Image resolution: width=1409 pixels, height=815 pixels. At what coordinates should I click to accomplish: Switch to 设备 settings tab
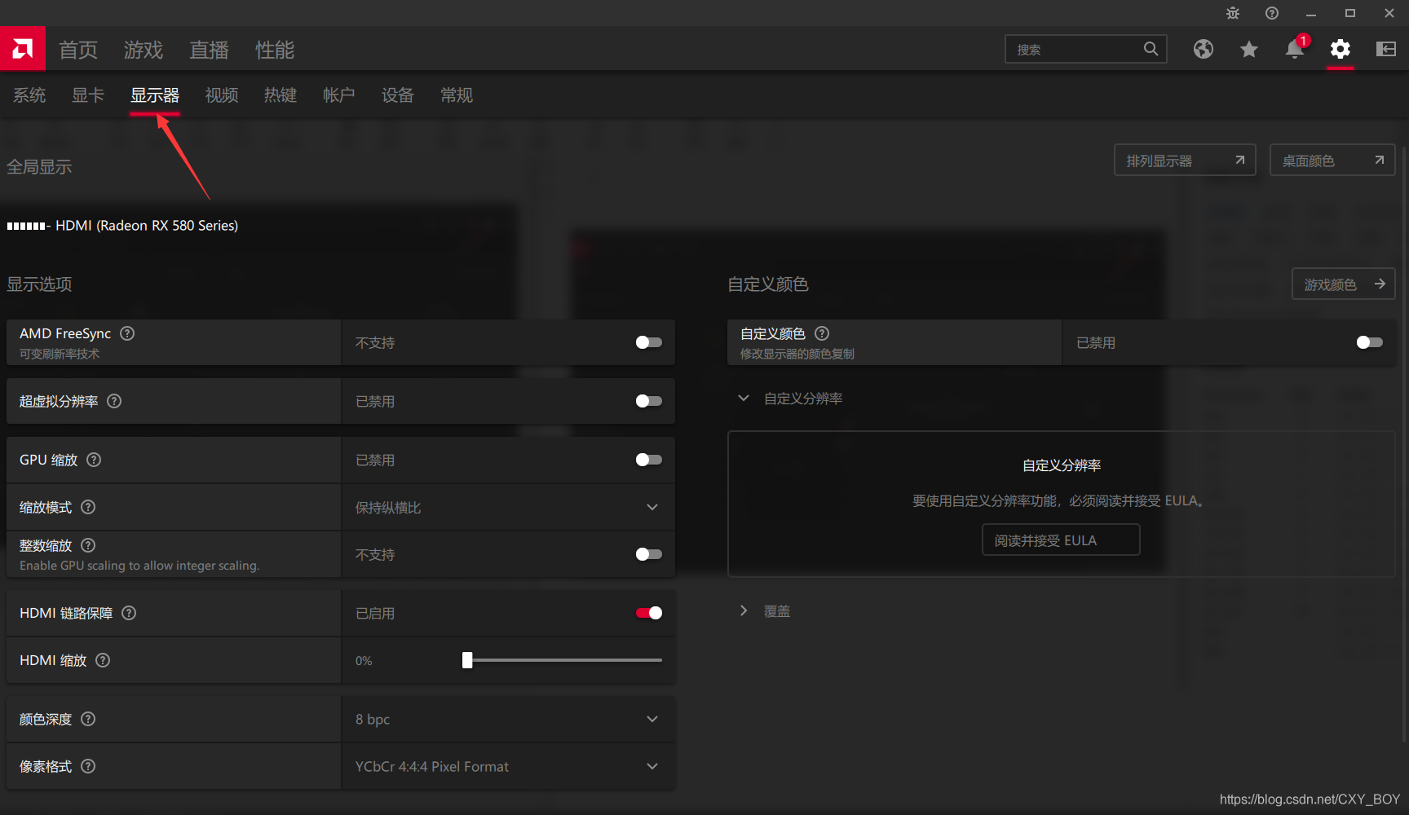(x=398, y=95)
